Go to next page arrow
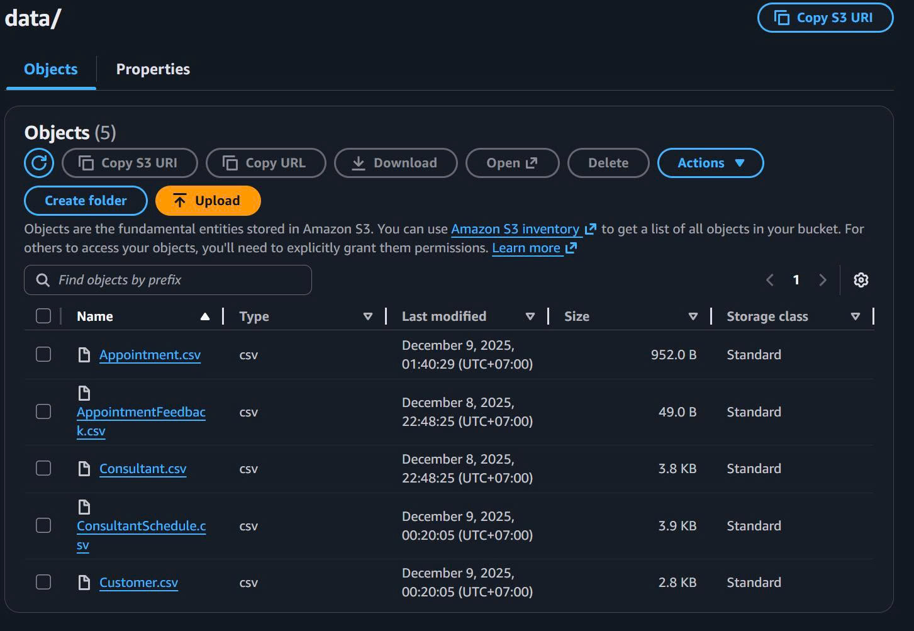Viewport: 914px width, 631px height. click(x=822, y=280)
